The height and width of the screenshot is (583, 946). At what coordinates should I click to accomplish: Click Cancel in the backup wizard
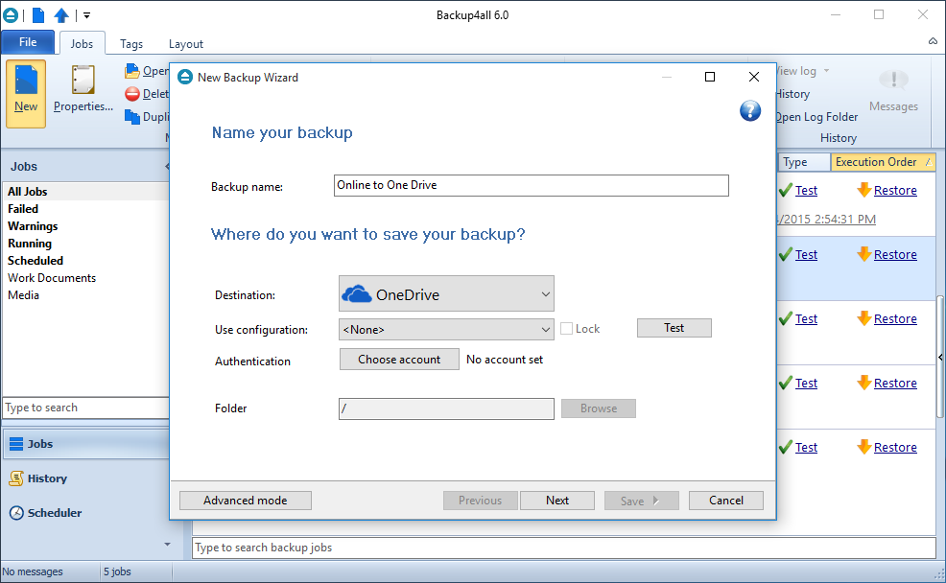coord(725,501)
